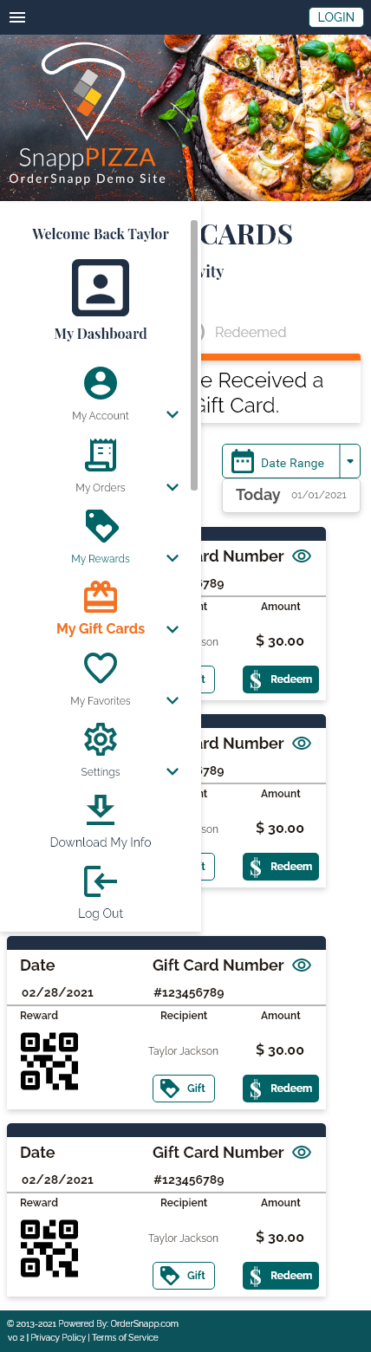Open the Date Range dropdown arrow
Image resolution: width=371 pixels, height=1352 pixels.
pyautogui.click(x=350, y=462)
